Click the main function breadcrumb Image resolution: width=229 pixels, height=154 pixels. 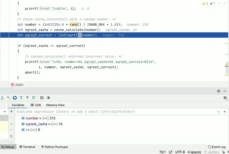[x=17, y=85]
